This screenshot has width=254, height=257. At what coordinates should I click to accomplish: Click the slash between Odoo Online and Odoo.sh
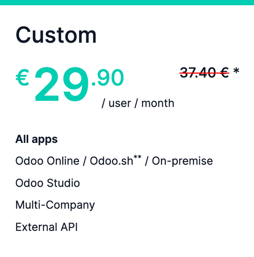click(84, 161)
